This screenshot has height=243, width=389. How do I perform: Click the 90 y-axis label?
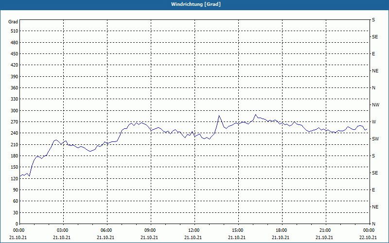[x=16, y=190]
